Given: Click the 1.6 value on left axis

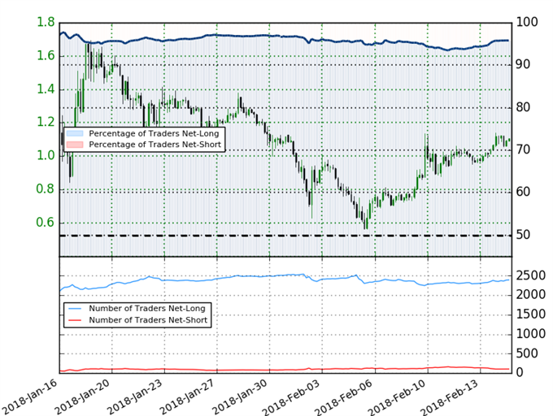Looking at the screenshot, I should [46, 55].
